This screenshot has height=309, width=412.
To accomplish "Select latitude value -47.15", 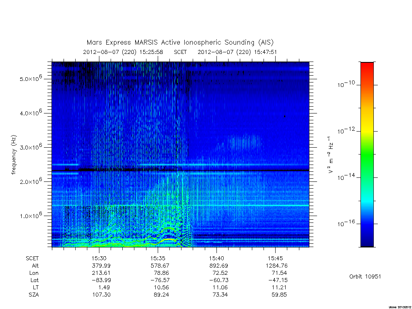I will [278, 280].
